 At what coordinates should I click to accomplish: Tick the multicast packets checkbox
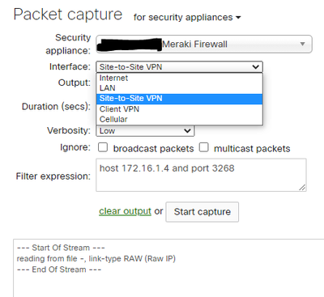click(x=204, y=147)
